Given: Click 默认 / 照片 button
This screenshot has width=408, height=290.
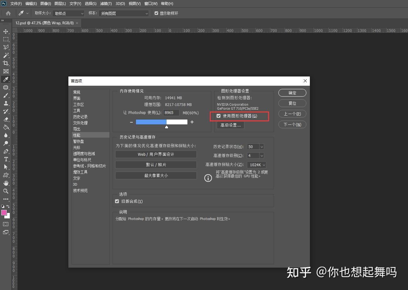Looking at the screenshot, I should (x=156, y=165).
